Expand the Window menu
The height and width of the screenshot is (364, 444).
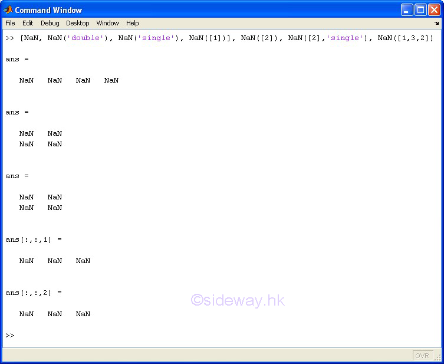click(x=107, y=23)
